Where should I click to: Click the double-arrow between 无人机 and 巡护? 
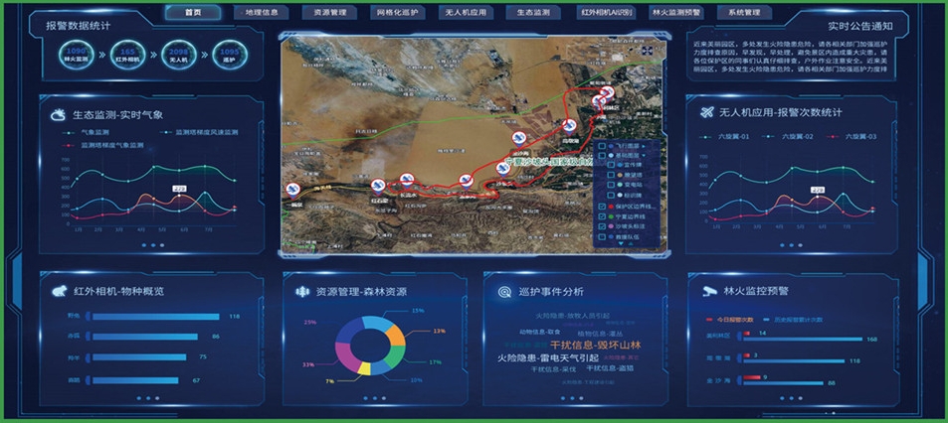(x=204, y=55)
